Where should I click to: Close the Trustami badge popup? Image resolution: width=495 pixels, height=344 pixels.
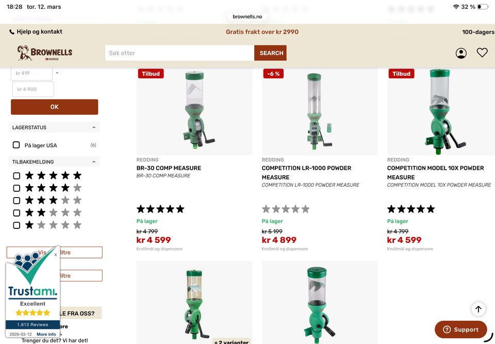(x=56, y=255)
